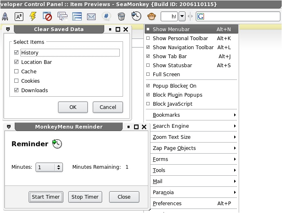
Task: Click the Minutes number input field
Action: pyautogui.click(x=45, y=167)
